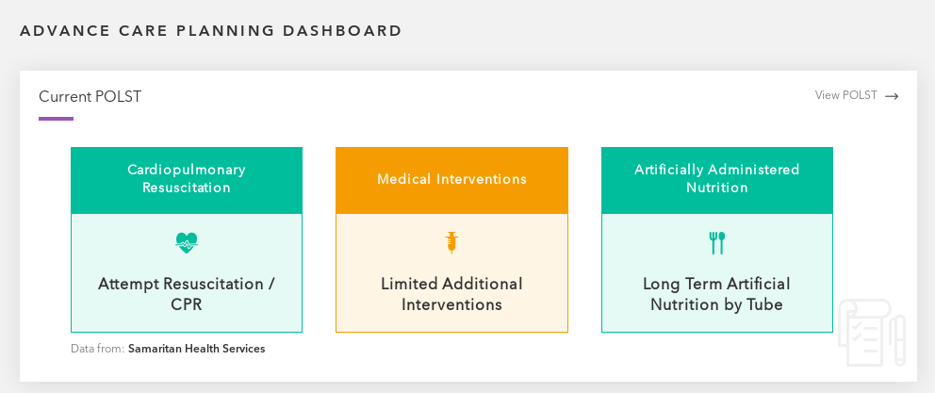Viewport: 935px width, 393px height.
Task: Click the orange syringe icon
Action: click(451, 243)
